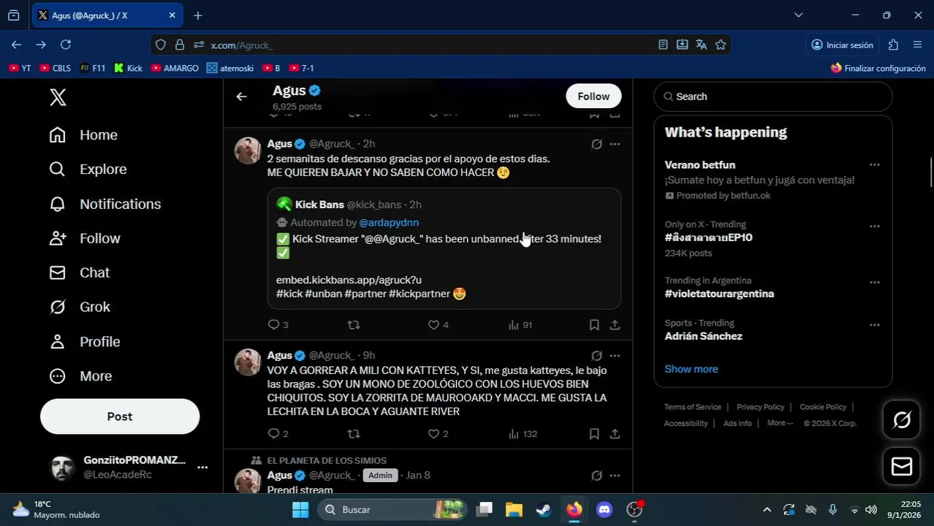934x526 pixels.
Task: Open the Explore page
Action: tap(88, 169)
